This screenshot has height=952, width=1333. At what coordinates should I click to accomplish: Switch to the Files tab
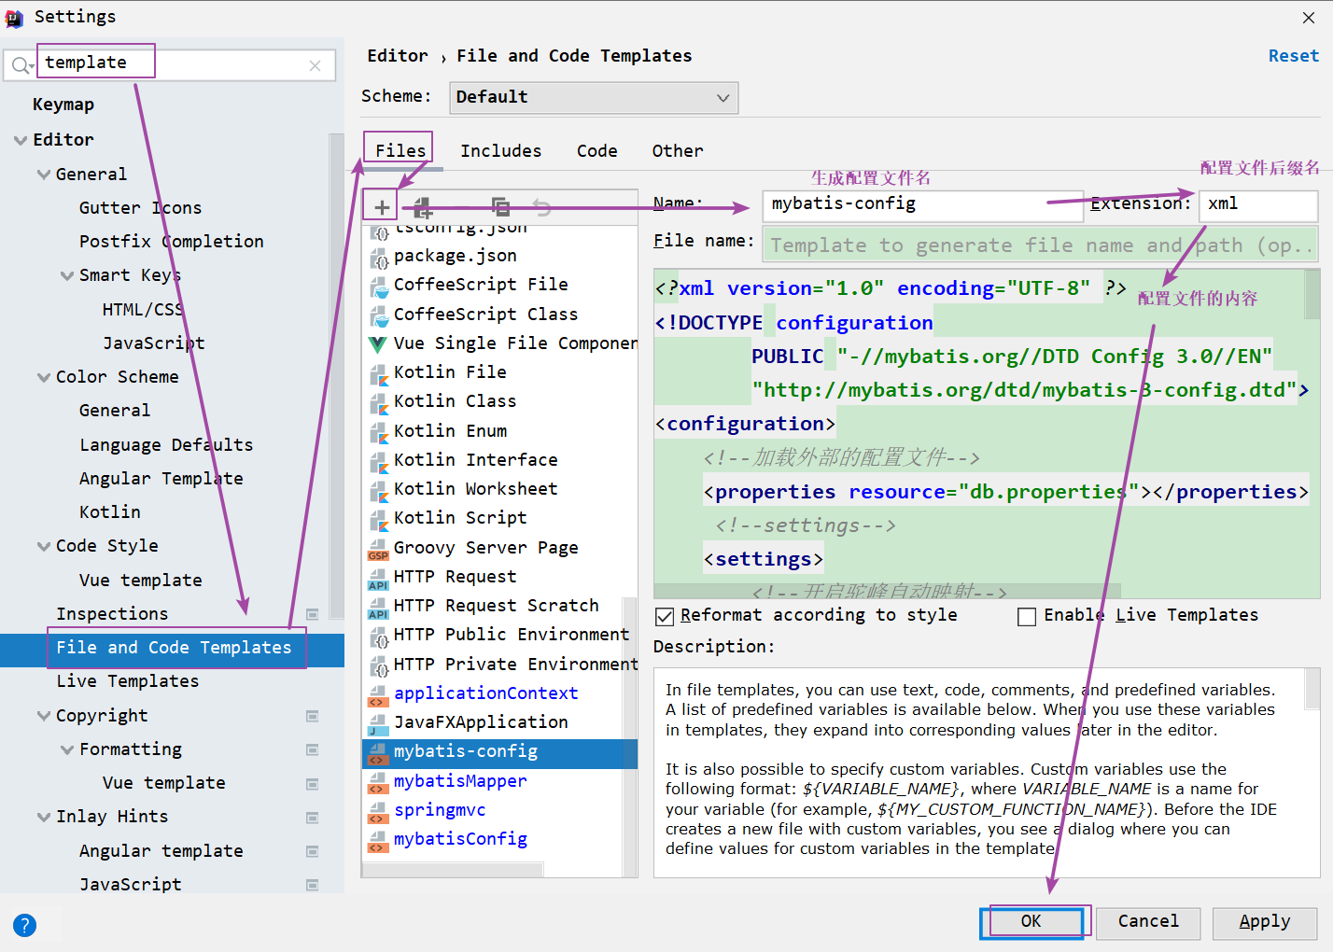coord(400,150)
